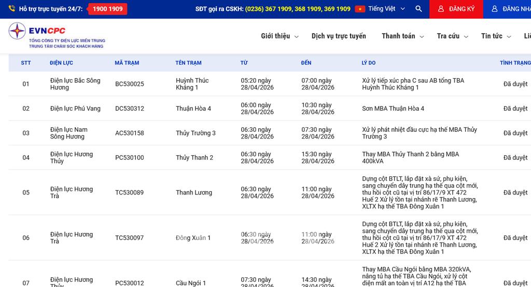Click the user icon beside ĐĂNG NHẬP
The width and height of the screenshot is (531, 287).
point(494,9)
